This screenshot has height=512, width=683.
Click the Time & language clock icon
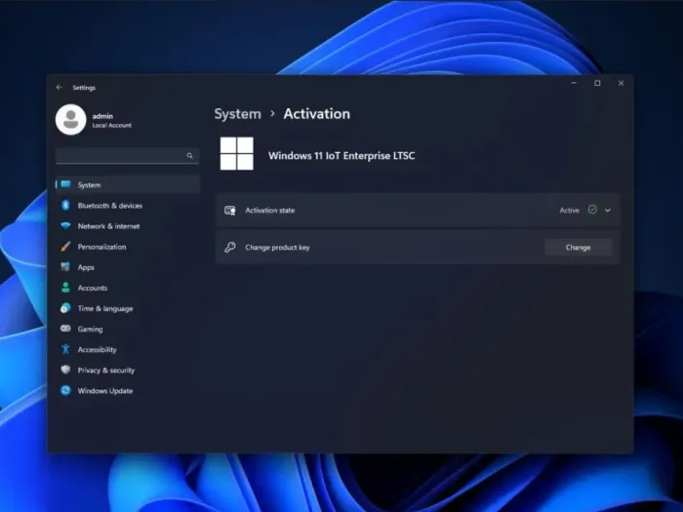(65, 308)
